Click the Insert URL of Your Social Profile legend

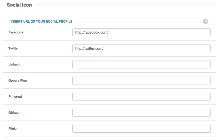pyautogui.click(x=41, y=22)
